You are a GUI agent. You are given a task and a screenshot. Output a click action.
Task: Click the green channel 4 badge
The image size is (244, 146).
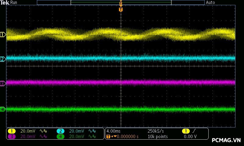pos(60,137)
